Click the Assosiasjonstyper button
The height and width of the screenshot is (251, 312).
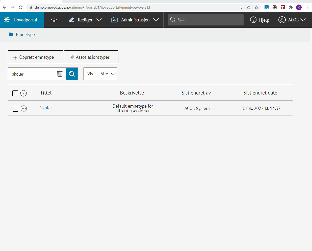point(91,57)
